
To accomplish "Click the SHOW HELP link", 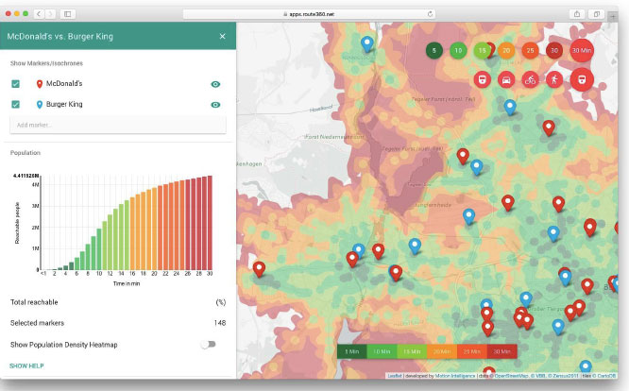I will 27,365.
